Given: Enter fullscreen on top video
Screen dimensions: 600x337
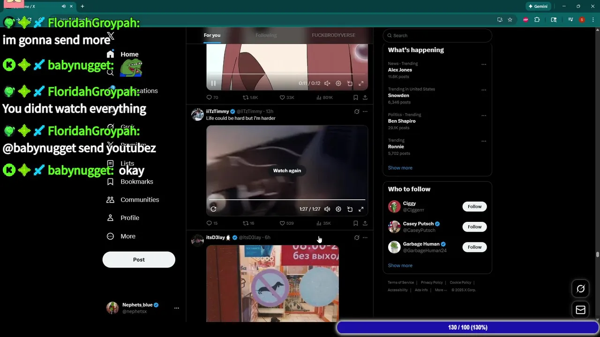Looking at the screenshot, I should 361,83.
